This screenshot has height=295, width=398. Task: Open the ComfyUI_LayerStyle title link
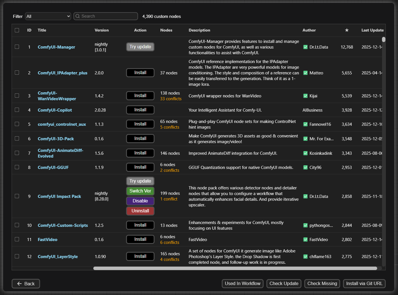58,257
